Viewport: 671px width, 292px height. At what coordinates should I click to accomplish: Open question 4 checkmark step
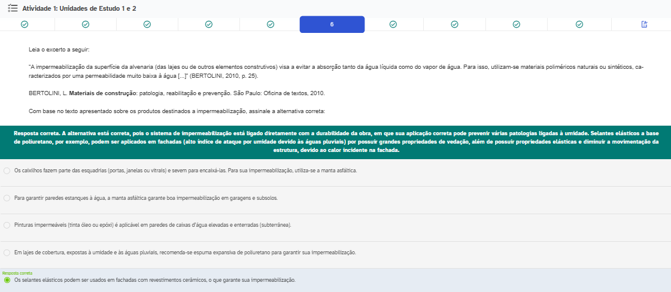click(209, 25)
